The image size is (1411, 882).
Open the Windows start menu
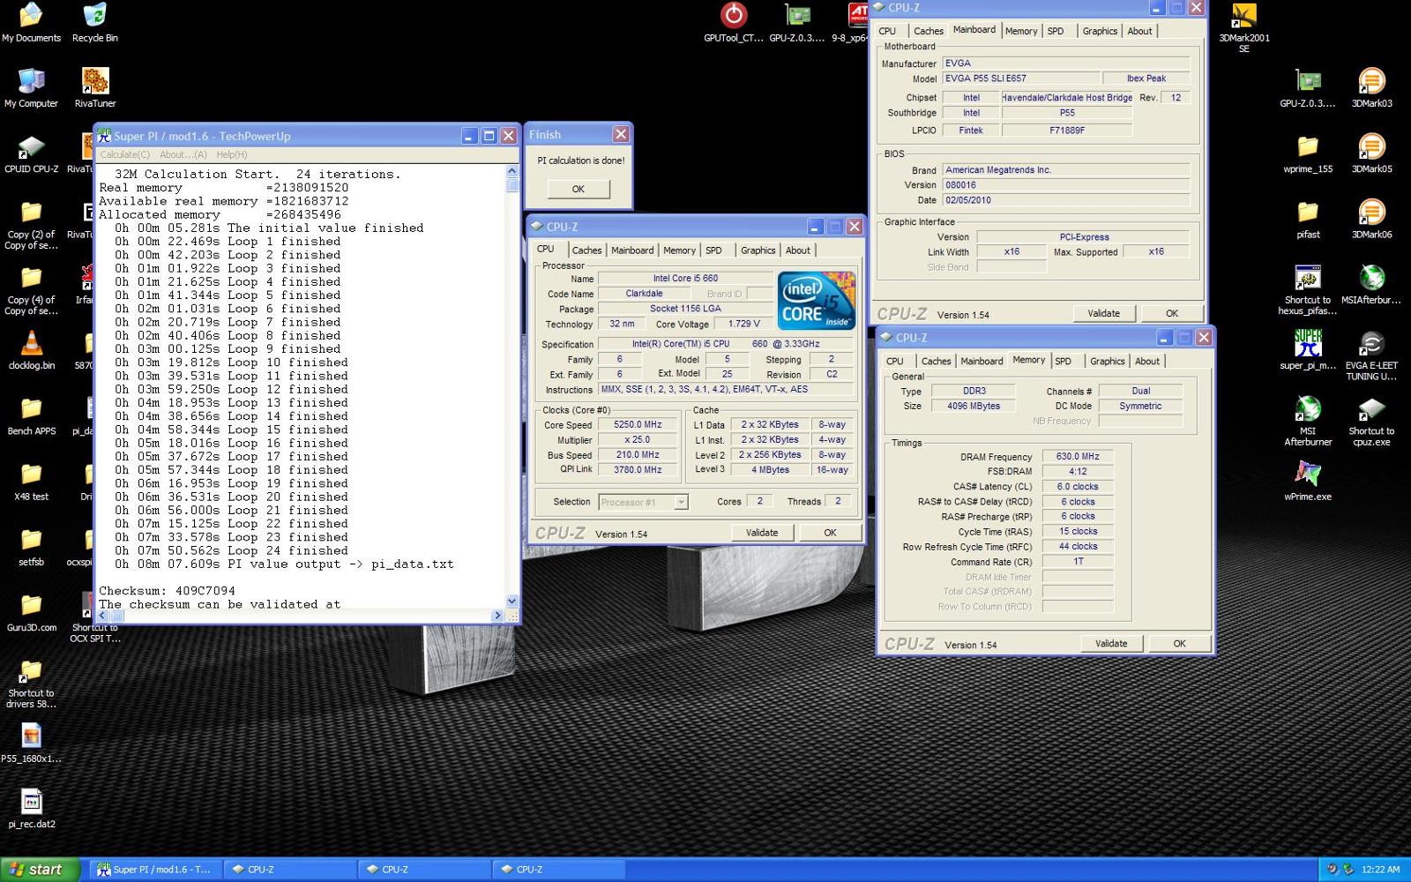point(41,870)
